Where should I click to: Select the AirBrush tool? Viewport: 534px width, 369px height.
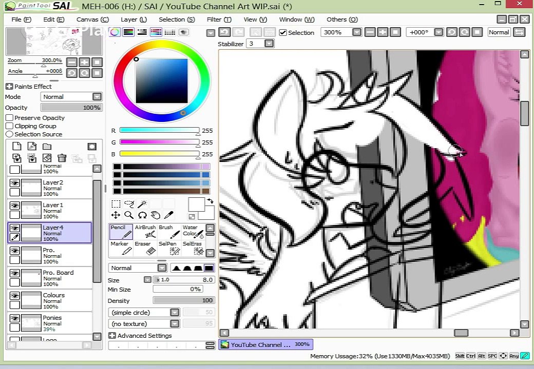tap(145, 231)
